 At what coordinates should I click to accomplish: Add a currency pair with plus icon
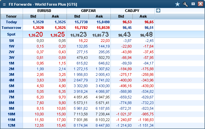pyautogui.click(x=158, y=10)
